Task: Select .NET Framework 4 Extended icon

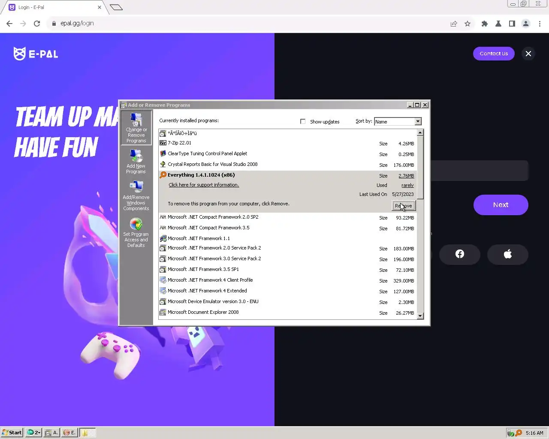Action: (x=163, y=291)
